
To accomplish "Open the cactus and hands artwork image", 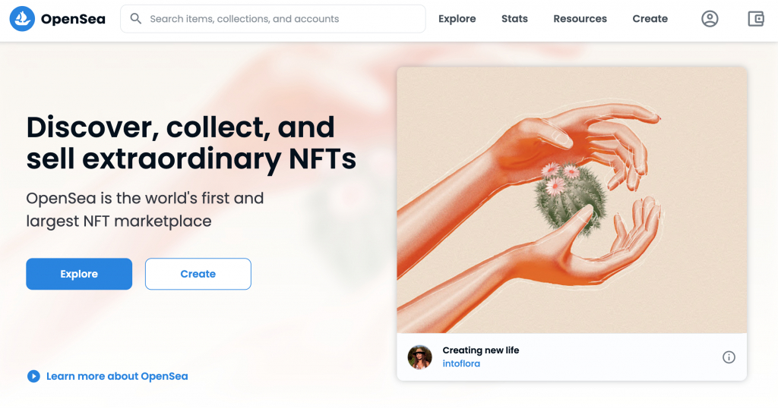I will tap(571, 200).
